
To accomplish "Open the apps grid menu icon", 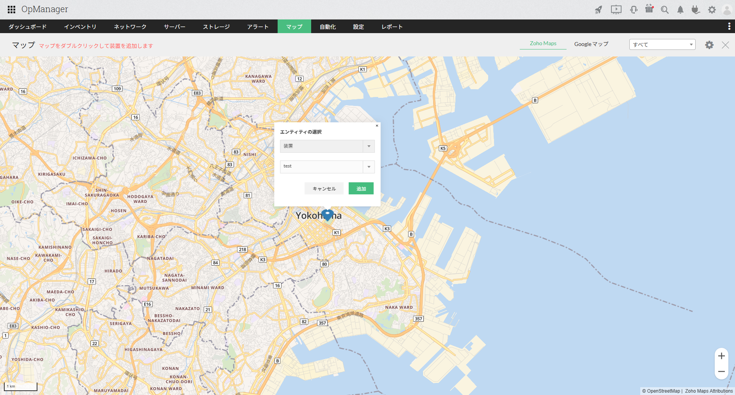I will point(12,9).
